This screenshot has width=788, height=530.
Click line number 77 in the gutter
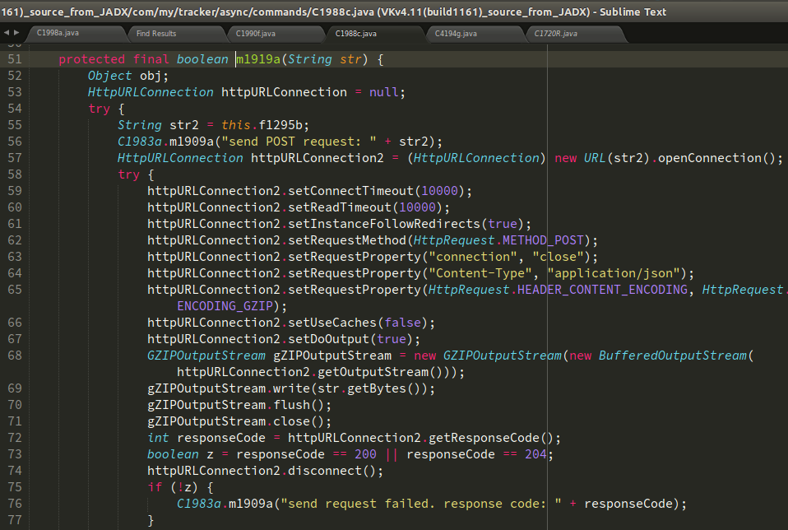(15, 520)
